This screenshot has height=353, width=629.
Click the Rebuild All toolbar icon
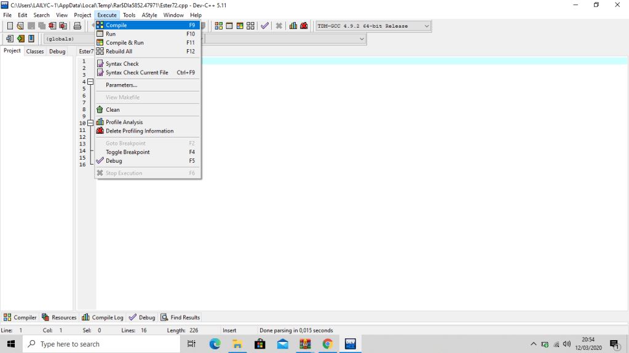coord(250,26)
